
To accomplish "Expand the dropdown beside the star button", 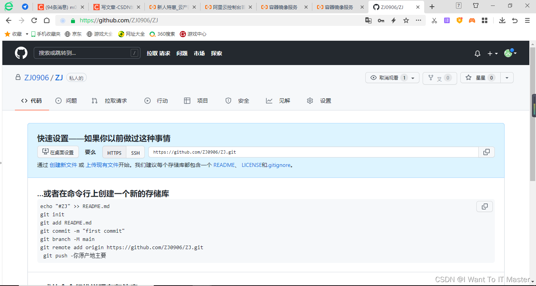I will [507, 78].
